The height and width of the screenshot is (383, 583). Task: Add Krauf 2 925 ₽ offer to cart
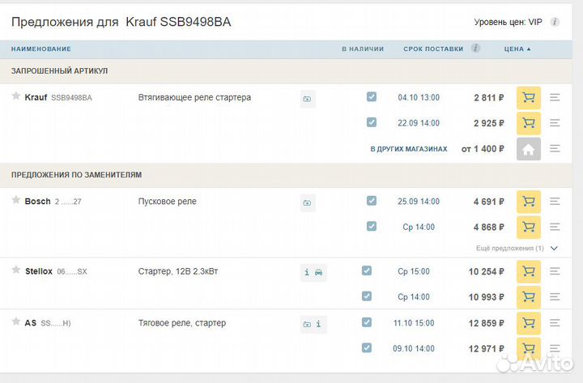528,123
